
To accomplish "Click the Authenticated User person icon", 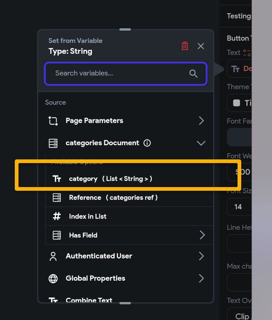I will (53, 256).
